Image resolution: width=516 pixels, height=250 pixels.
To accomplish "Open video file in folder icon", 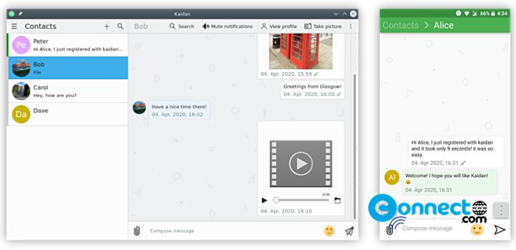I will point(337,200).
